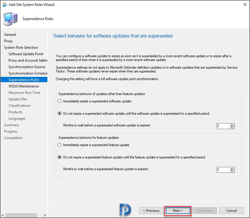The height and width of the screenshot is (218, 250).
Task: Go to System Role Selection page
Action: pos(21,47)
